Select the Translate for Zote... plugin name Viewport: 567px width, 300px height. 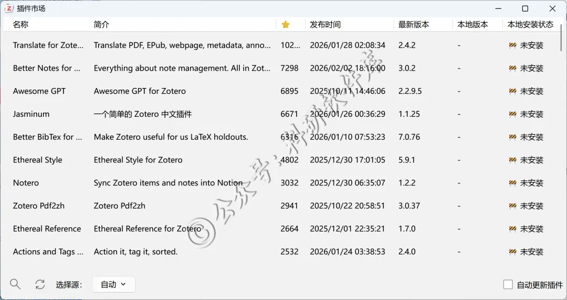[48, 45]
